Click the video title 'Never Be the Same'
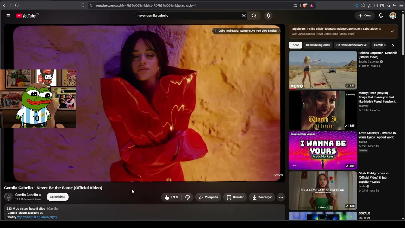Image resolution: width=405 pixels, height=228 pixels. [x=53, y=188]
